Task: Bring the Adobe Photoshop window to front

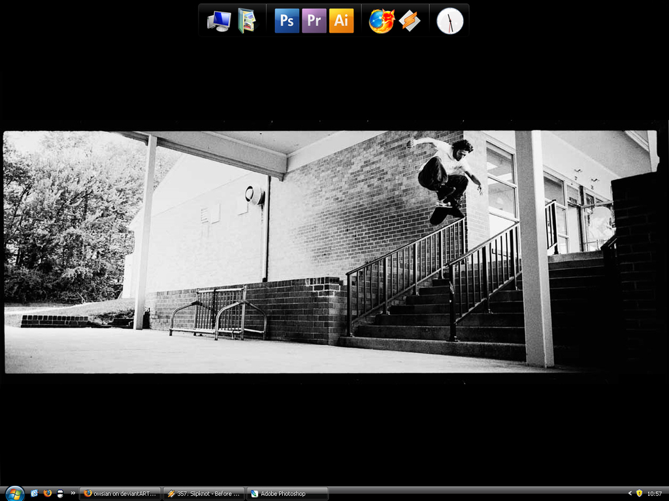Action: [286, 494]
